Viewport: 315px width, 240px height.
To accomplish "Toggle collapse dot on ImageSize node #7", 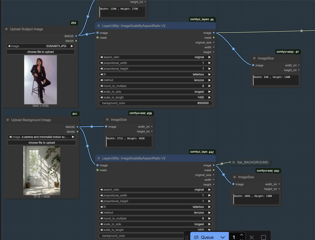I will click(254, 58).
